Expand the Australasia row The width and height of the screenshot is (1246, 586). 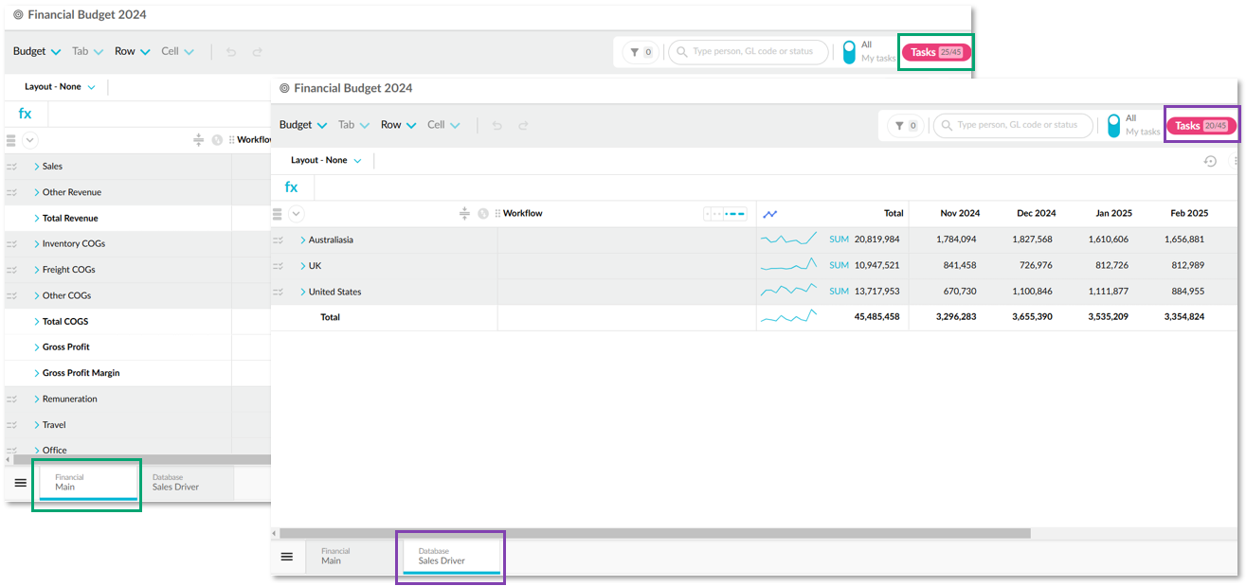303,240
